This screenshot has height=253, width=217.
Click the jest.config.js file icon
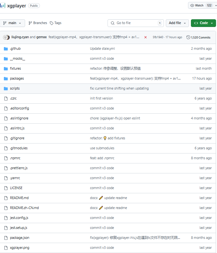click(x=6, y=218)
